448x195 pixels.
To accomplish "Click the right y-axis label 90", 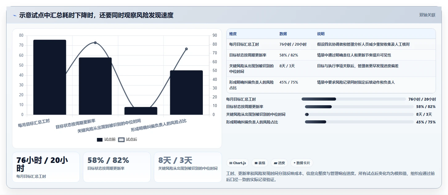I will (x=214, y=35).
